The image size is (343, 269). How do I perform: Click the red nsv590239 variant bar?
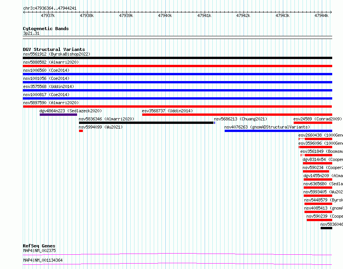[319, 220]
